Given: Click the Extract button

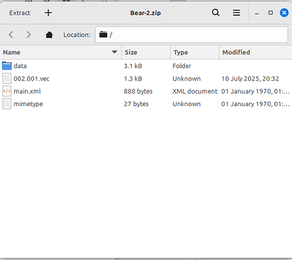Looking at the screenshot, I should point(20,13).
